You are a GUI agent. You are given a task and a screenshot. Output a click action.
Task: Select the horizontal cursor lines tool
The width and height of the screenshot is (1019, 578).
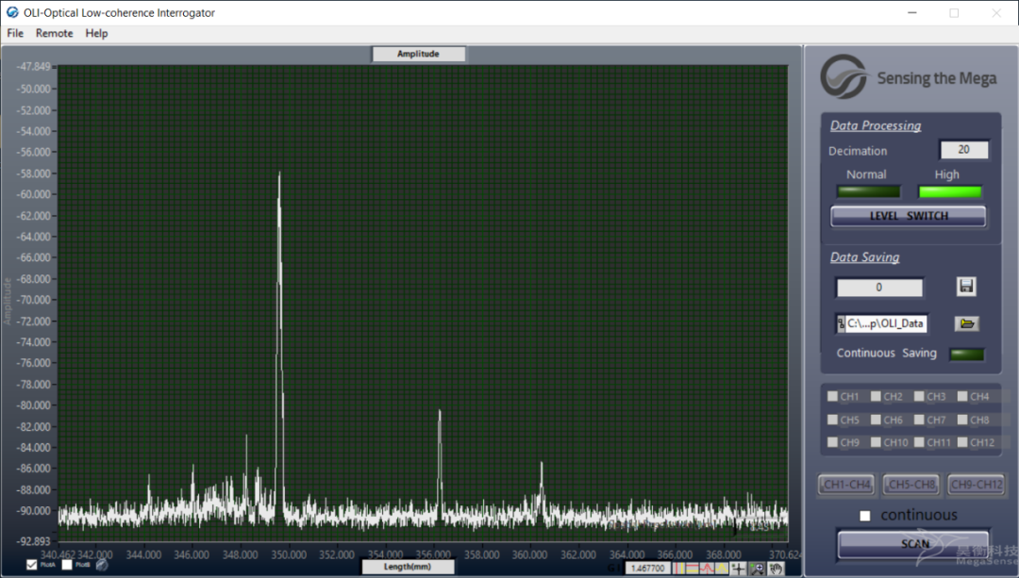point(692,568)
